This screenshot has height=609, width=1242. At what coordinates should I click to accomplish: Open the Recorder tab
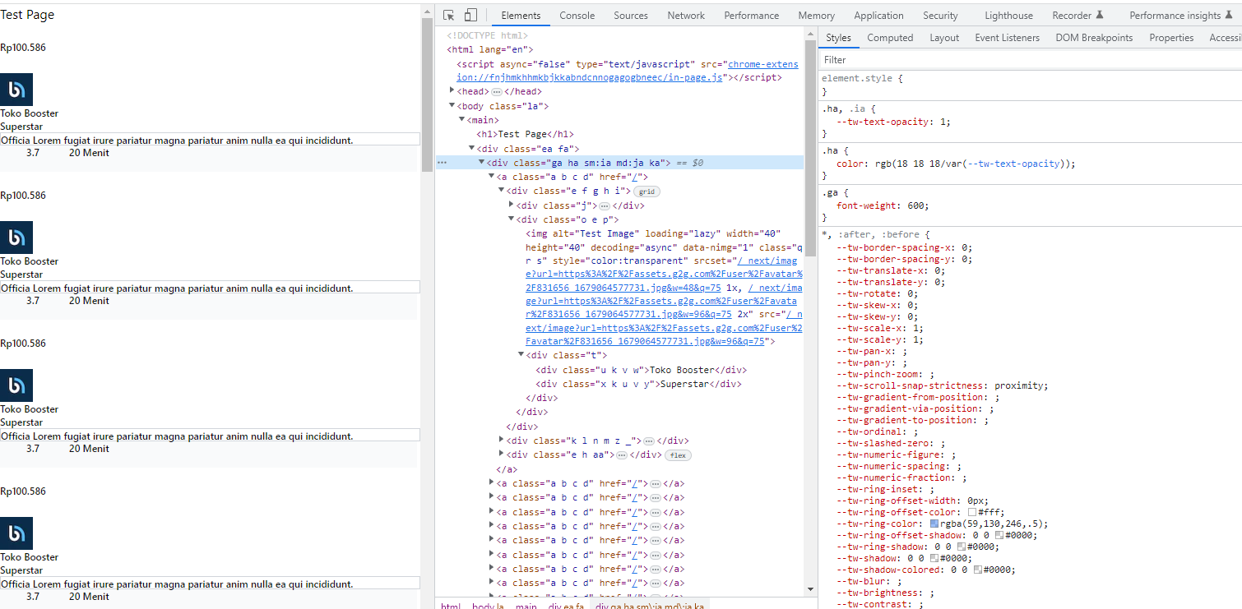tap(1077, 16)
